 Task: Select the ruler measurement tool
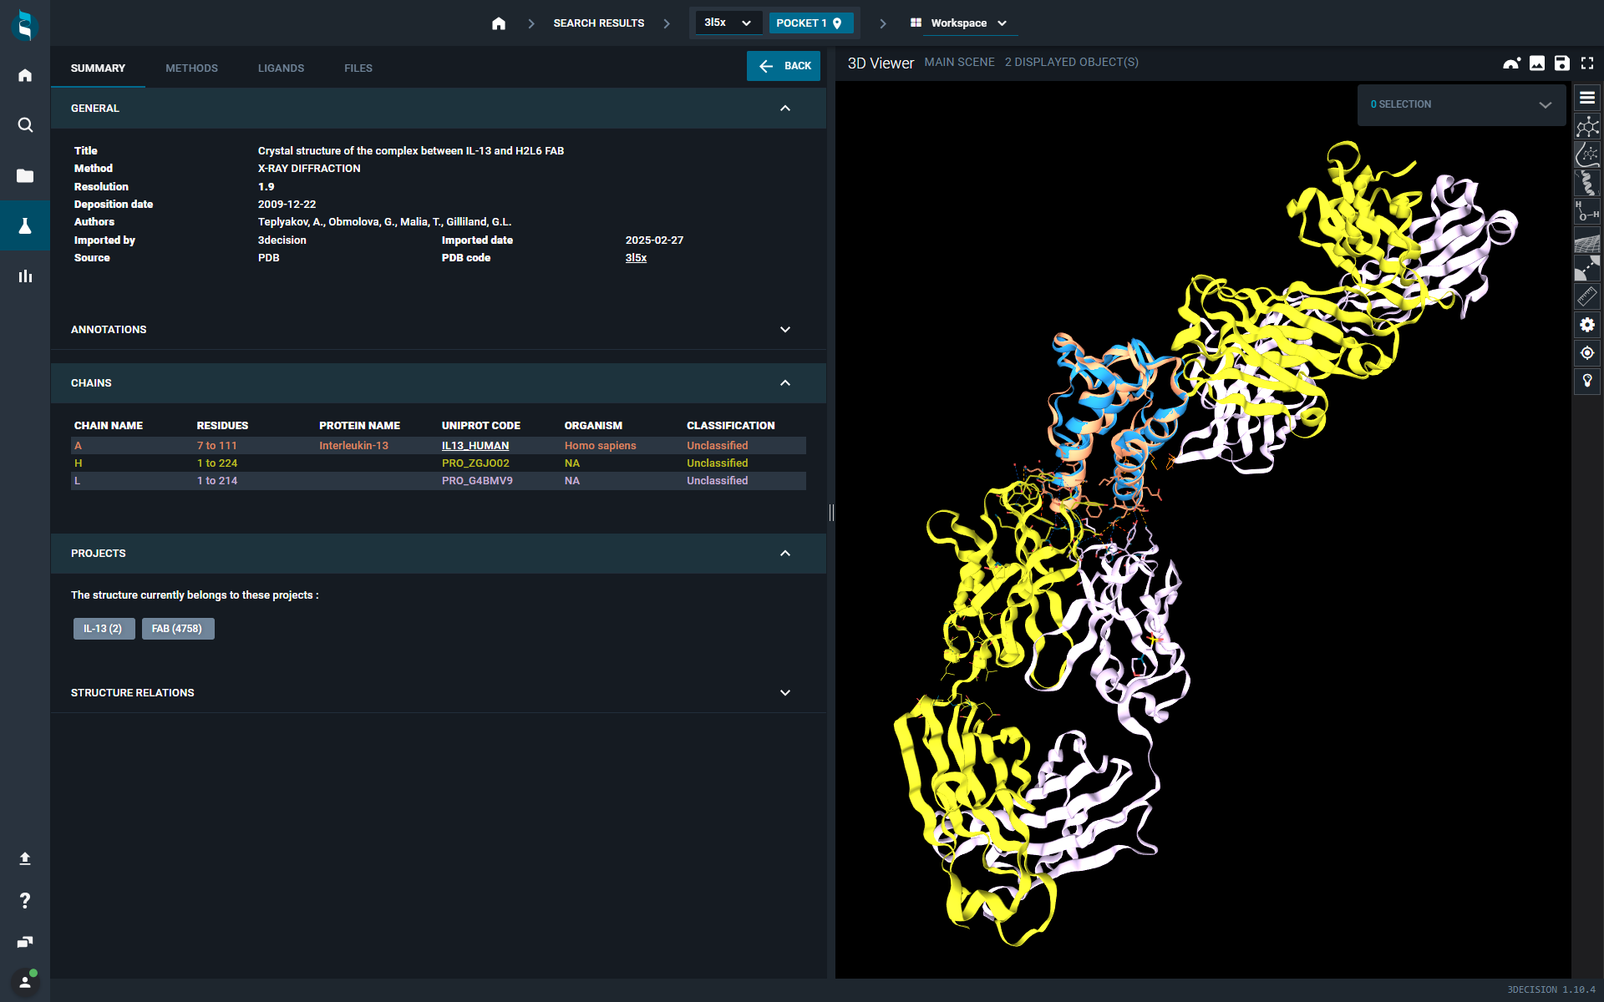1586,296
